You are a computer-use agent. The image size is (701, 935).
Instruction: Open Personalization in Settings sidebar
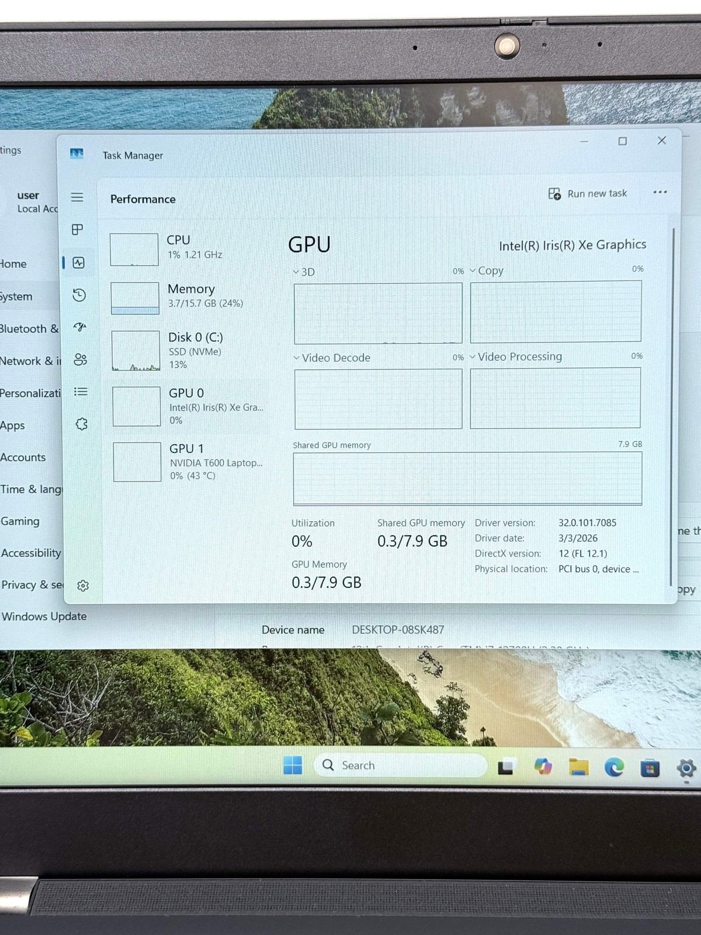pos(30,393)
